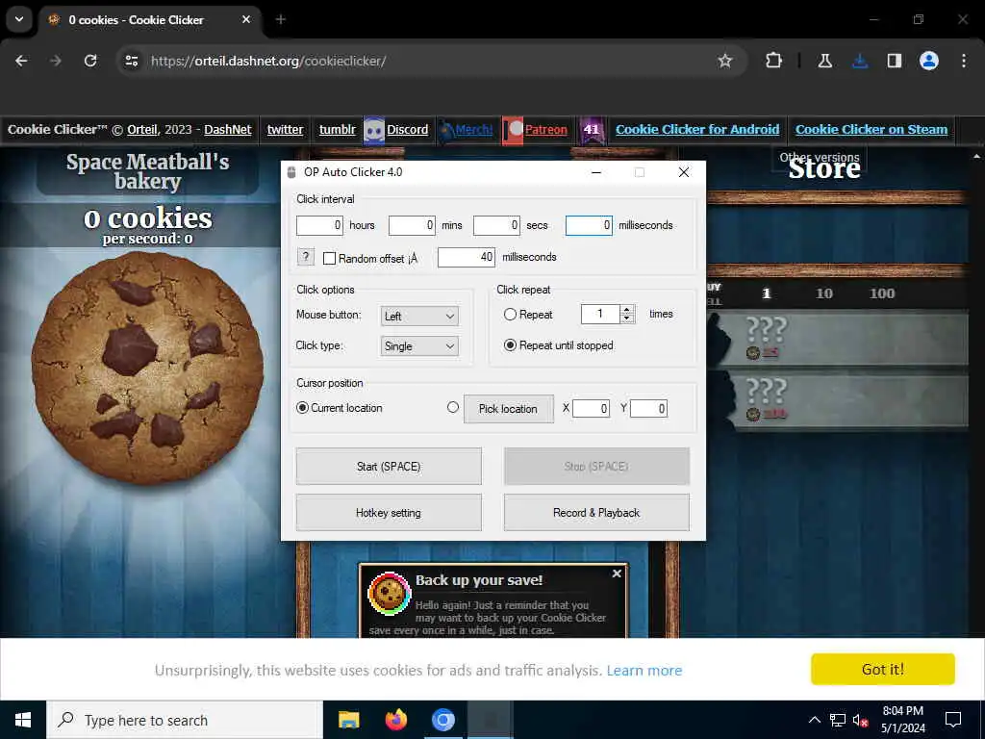Viewport: 985px width, 739px height.
Task: Click the secs interval field
Action: [496, 225]
